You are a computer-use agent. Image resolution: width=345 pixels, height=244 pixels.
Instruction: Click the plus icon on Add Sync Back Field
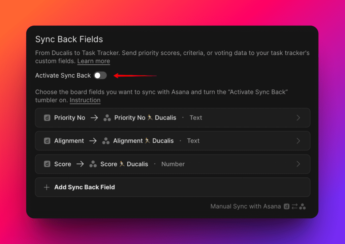coord(47,187)
